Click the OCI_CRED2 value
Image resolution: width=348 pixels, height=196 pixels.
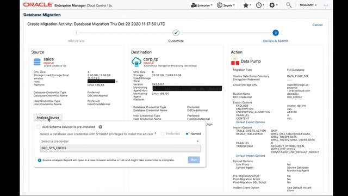[x=294, y=97]
